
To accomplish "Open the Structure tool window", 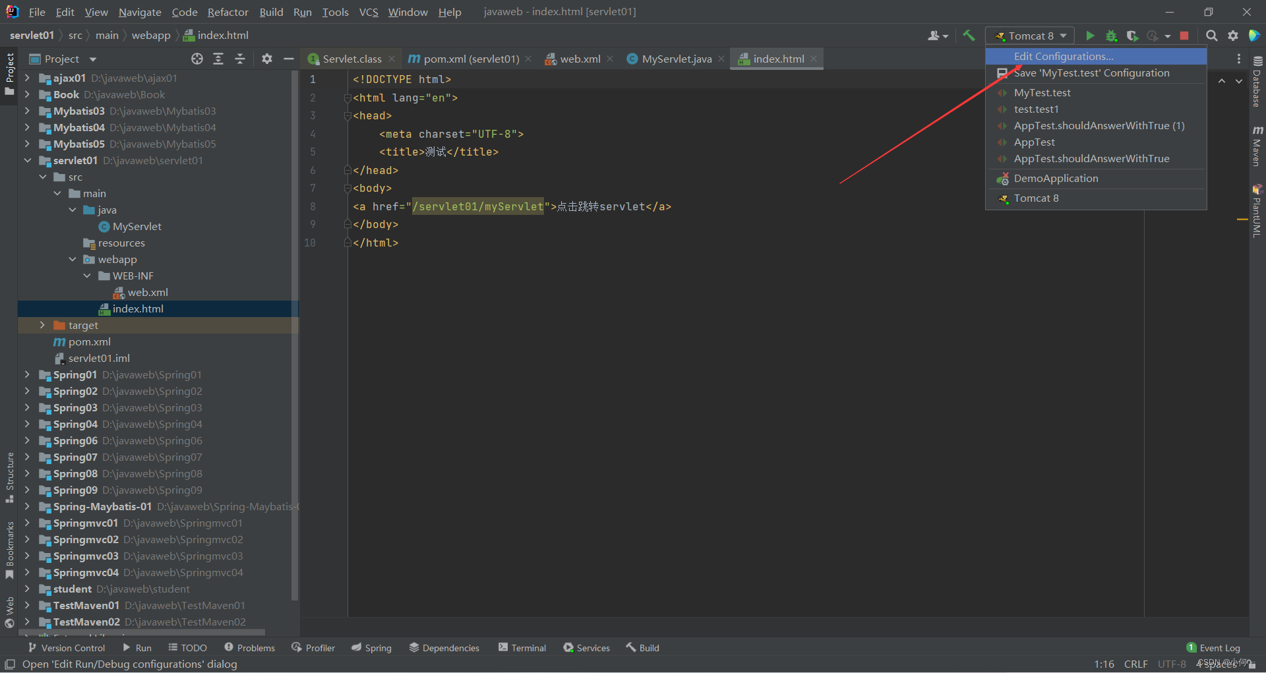I will [9, 477].
